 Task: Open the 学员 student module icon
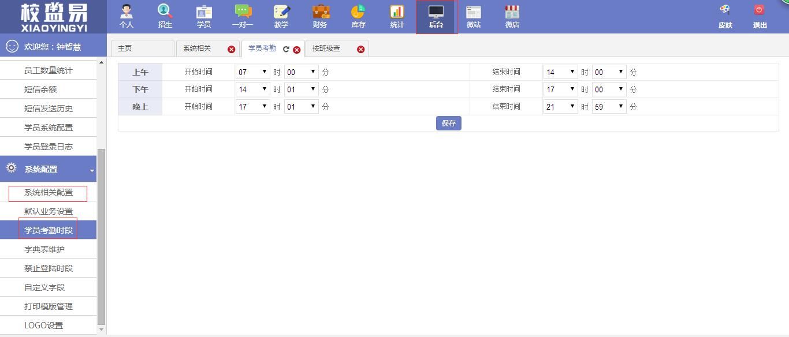[204, 13]
